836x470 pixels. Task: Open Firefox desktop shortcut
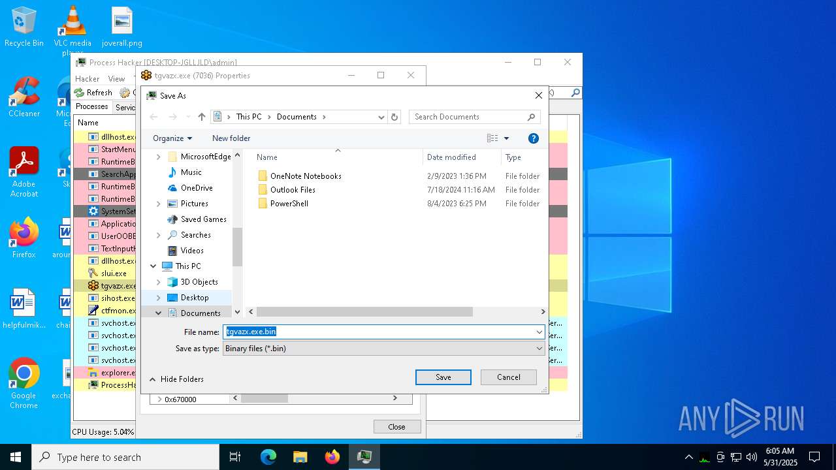(x=24, y=238)
